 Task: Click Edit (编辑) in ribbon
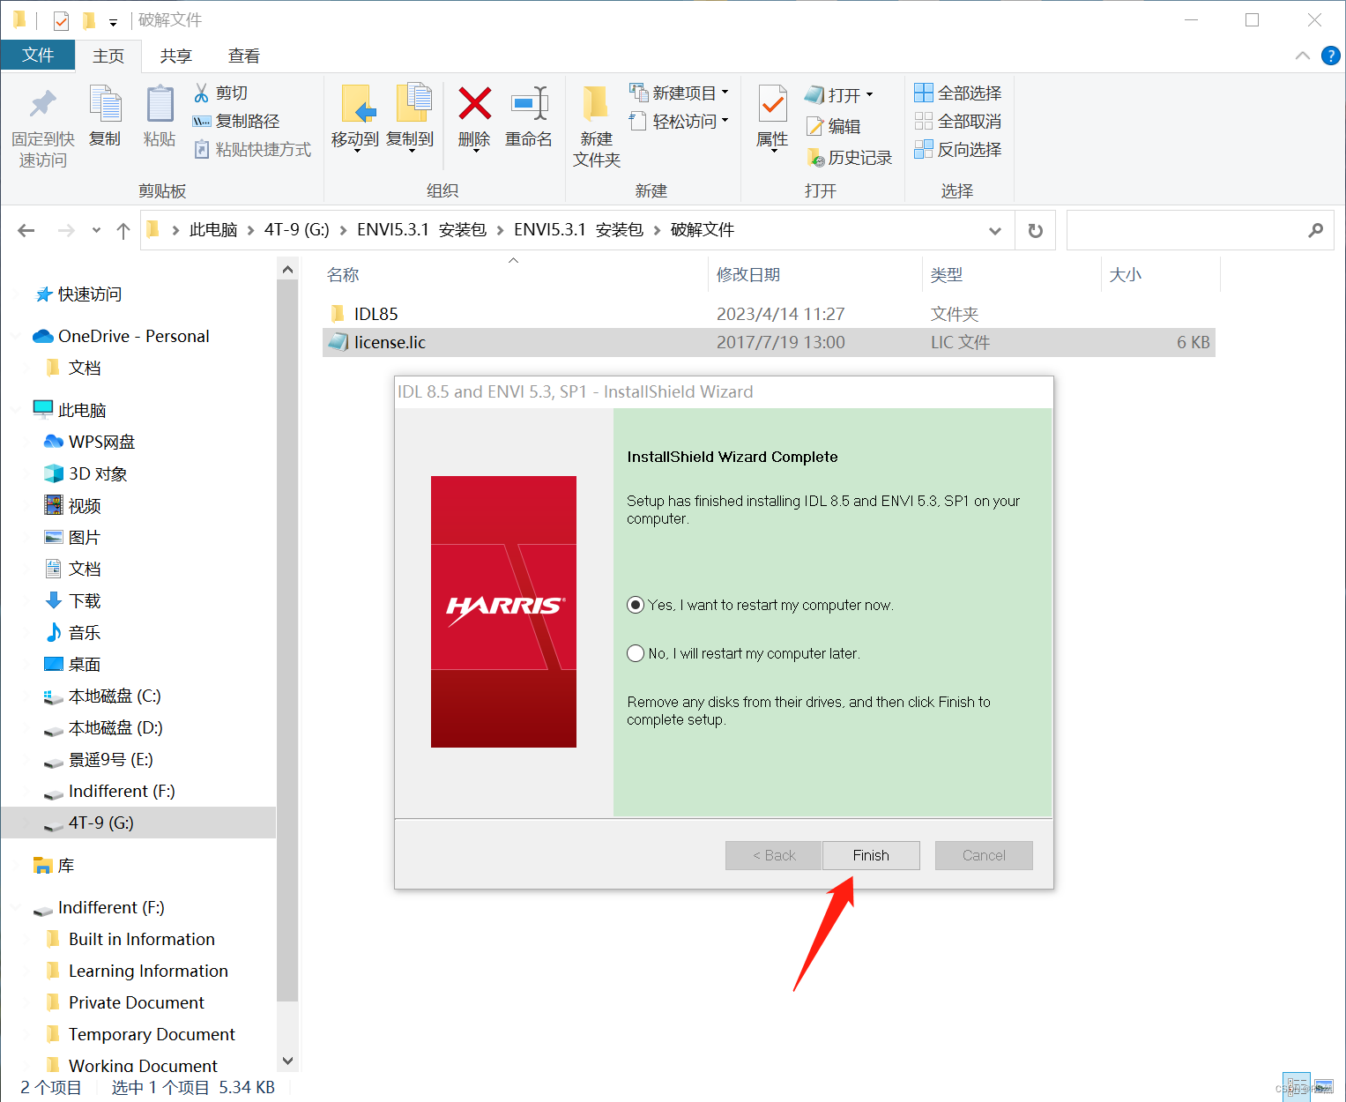point(833,126)
